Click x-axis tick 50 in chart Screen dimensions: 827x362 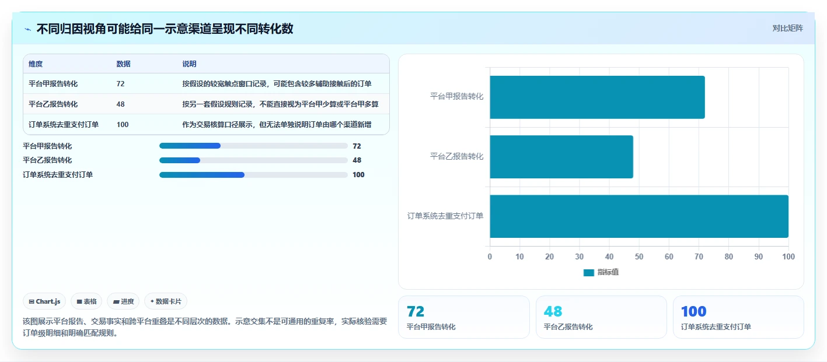pyautogui.click(x=639, y=256)
